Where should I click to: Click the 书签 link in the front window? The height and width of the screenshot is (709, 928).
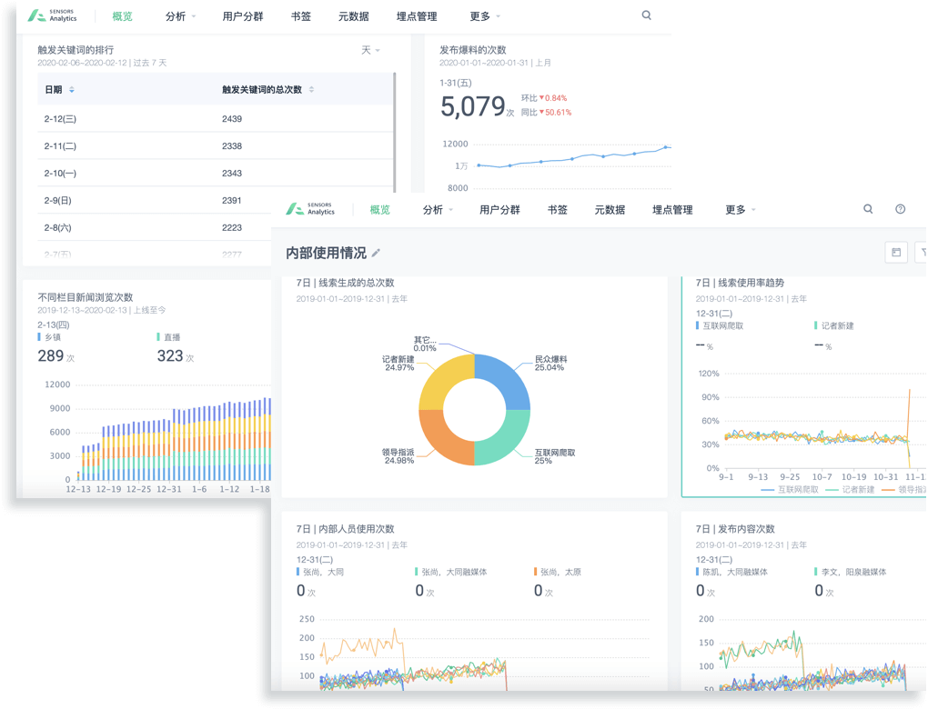point(558,210)
